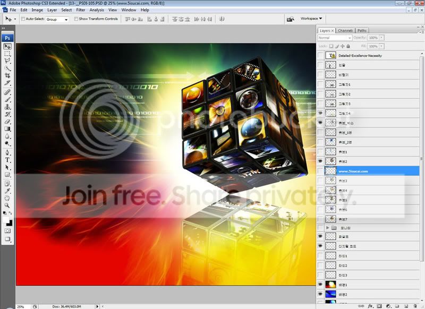425x309 pixels.
Task: Enable Show Transform Controls checkbox
Action: 76,19
